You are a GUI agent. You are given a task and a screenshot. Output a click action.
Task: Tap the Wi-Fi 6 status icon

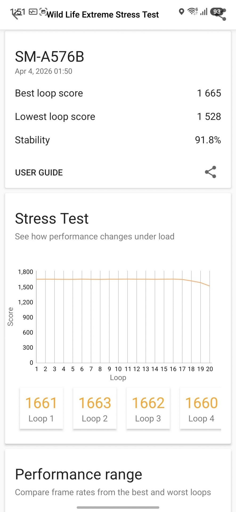[193, 11]
